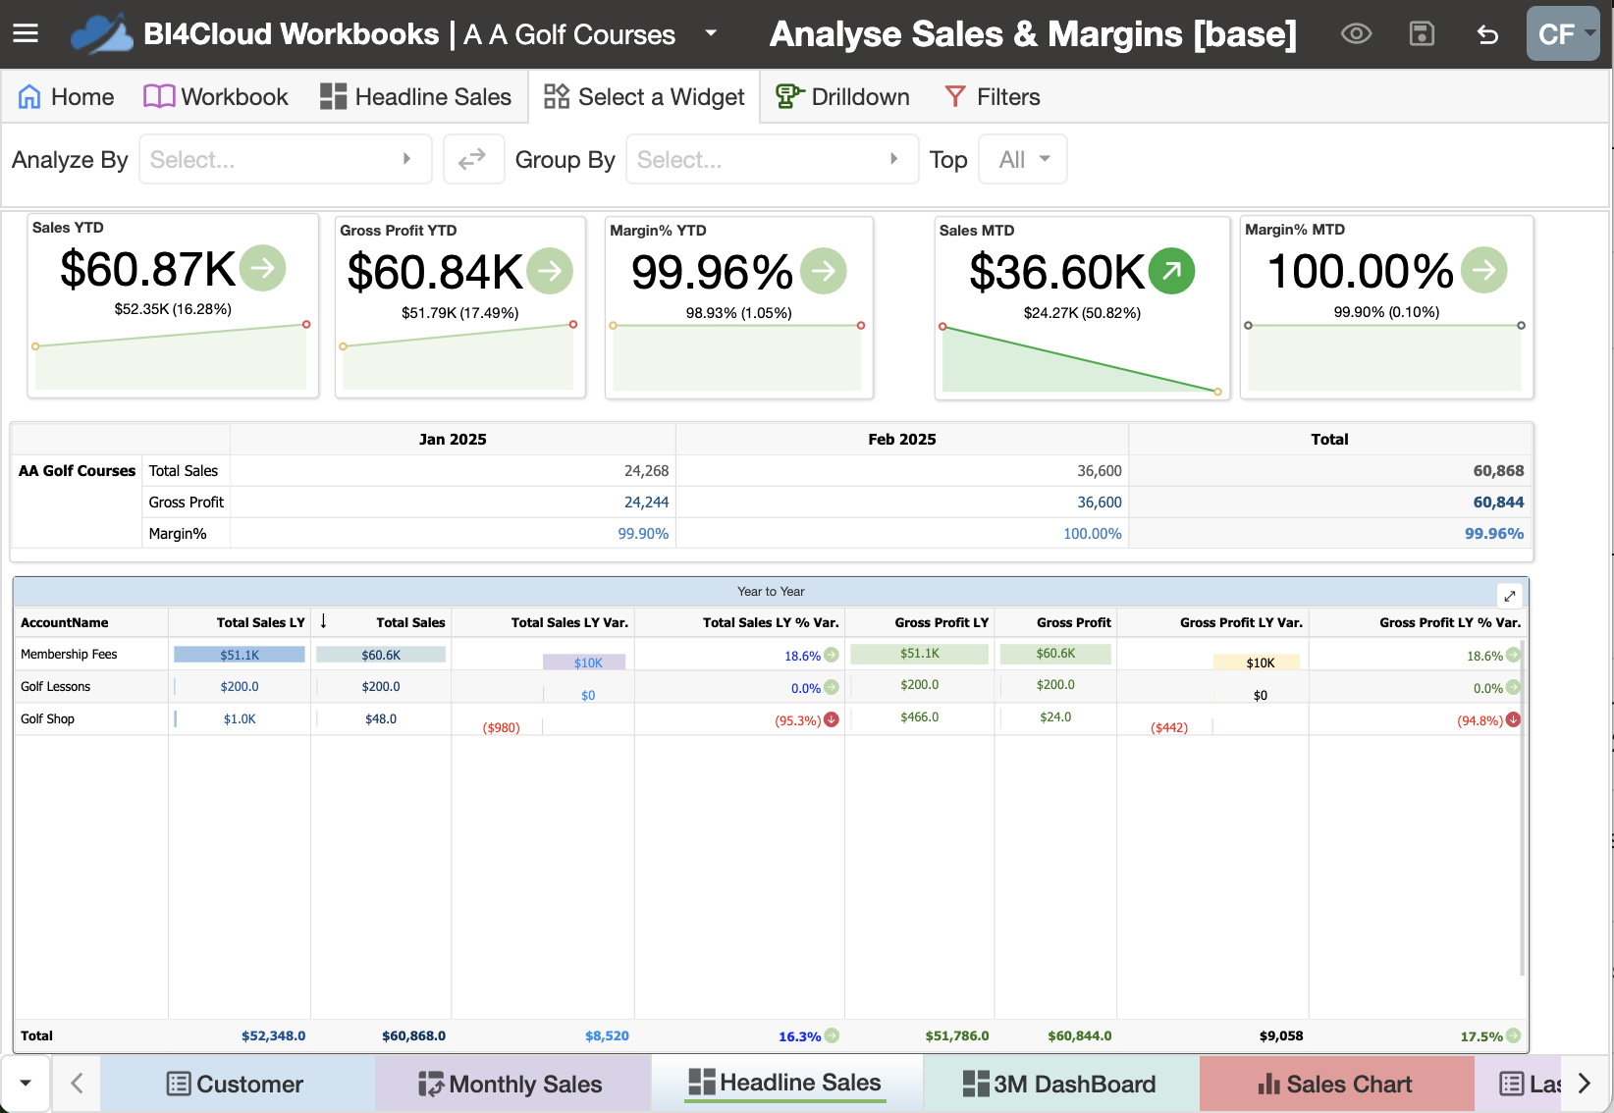Image resolution: width=1614 pixels, height=1113 pixels.
Task: Open the Drilldown tab
Action: coord(842,97)
